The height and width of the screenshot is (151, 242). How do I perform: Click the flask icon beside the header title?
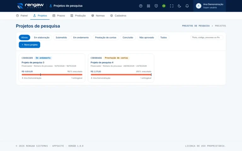(x=51, y=6)
